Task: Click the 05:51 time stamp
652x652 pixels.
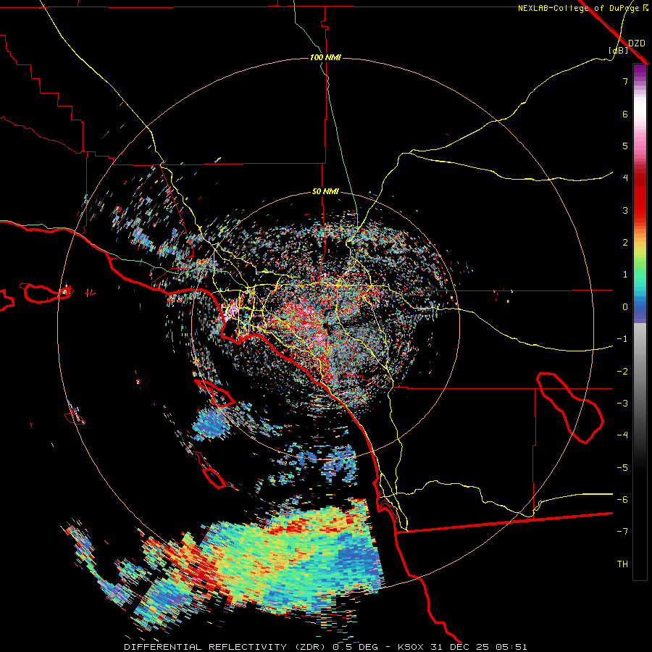Action: point(511,647)
